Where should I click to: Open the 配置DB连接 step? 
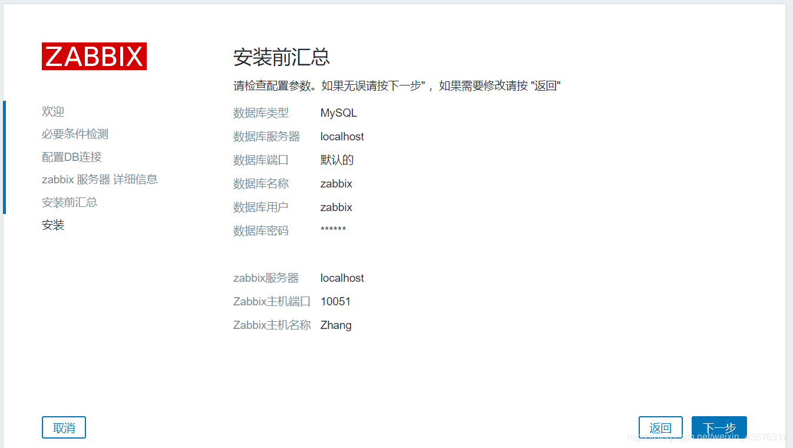pyautogui.click(x=70, y=157)
